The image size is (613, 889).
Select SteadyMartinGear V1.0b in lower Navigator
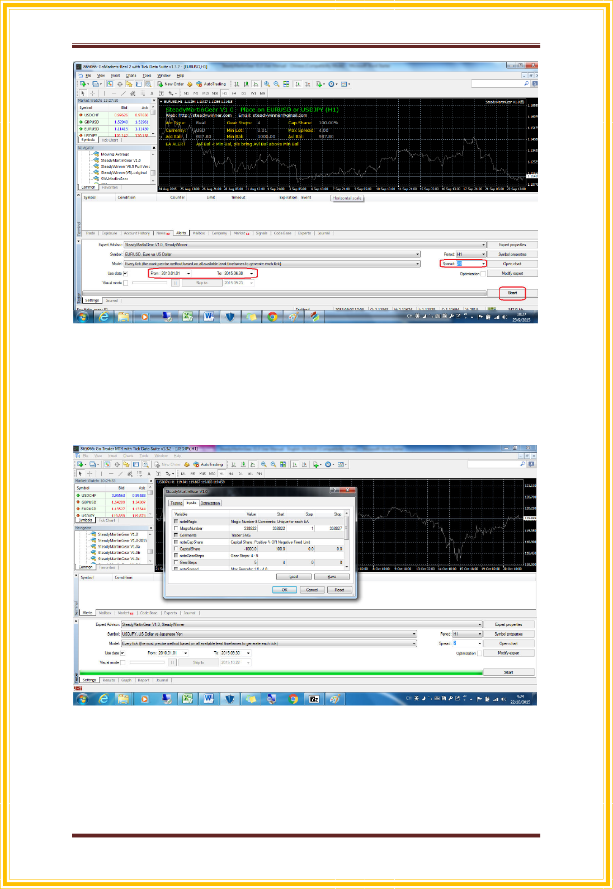coord(119,553)
